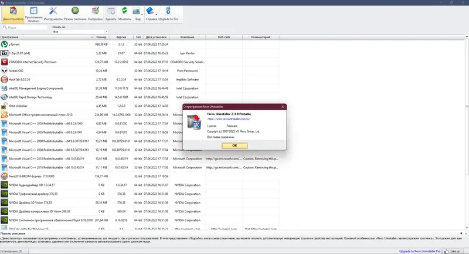Screen dimensions: 469x254
Task: Click Implbits Software company cell
Action: [x=187, y=80]
